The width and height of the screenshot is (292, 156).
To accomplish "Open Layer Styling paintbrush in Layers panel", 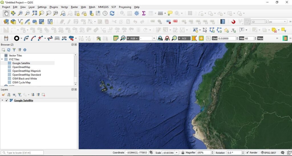I will coord(3,95).
